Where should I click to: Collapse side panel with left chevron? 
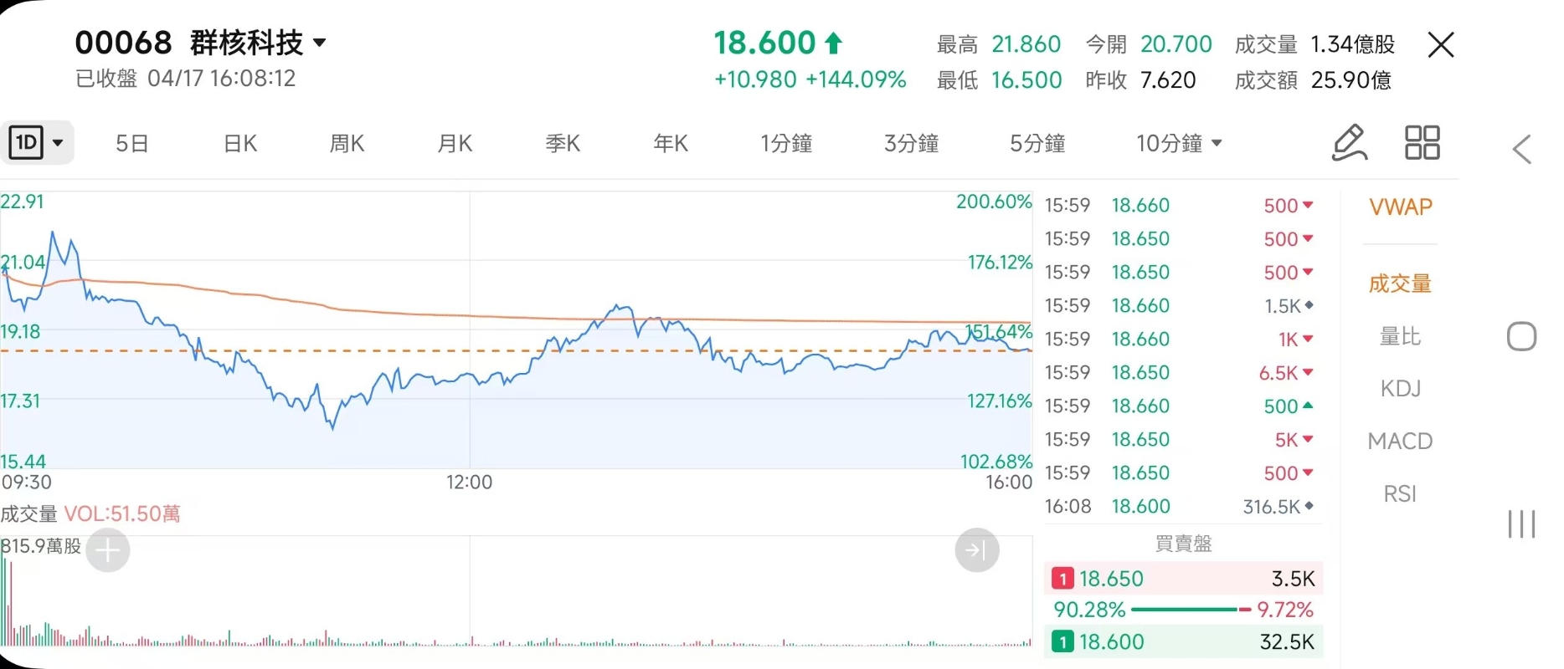click(x=1522, y=150)
